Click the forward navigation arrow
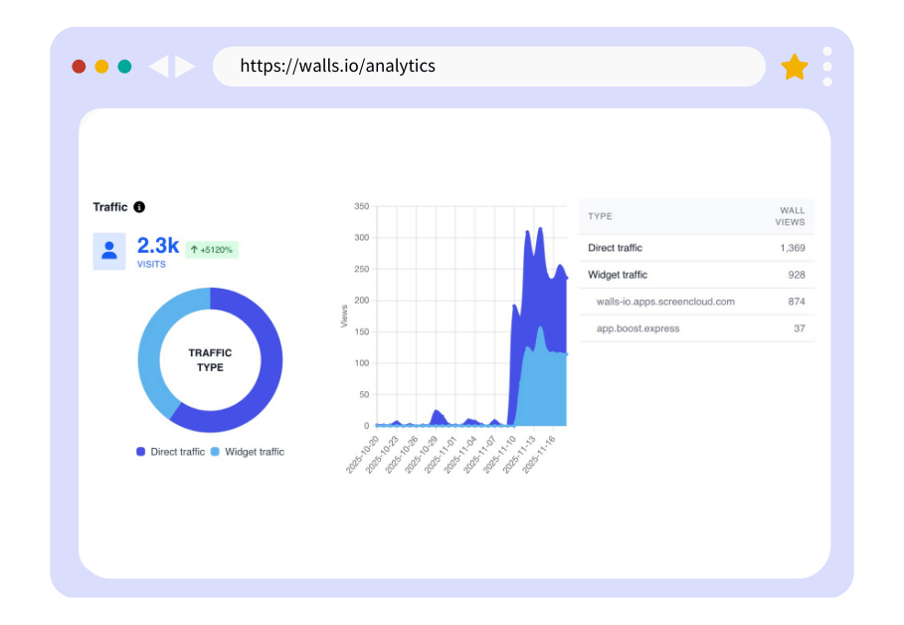The height and width of the screenshot is (625, 904). pyautogui.click(x=184, y=66)
